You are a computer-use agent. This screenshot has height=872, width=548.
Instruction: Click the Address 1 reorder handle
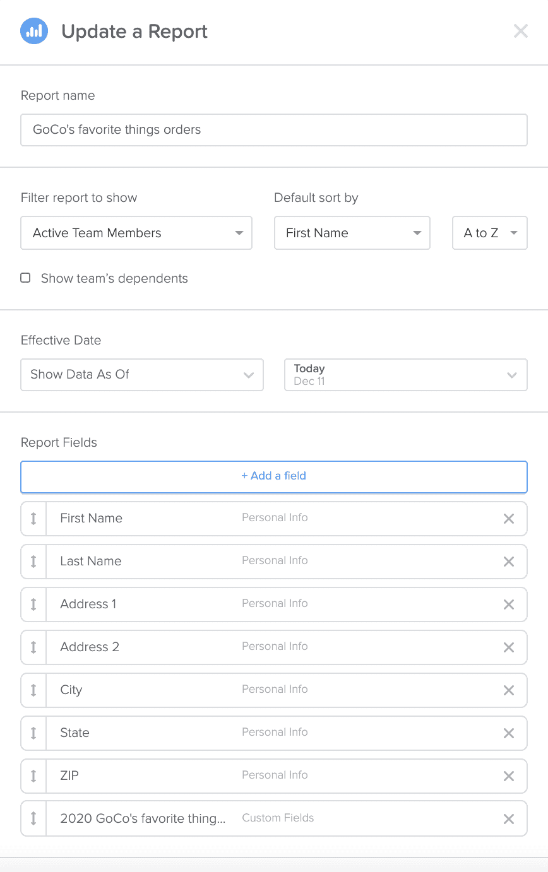[33, 604]
